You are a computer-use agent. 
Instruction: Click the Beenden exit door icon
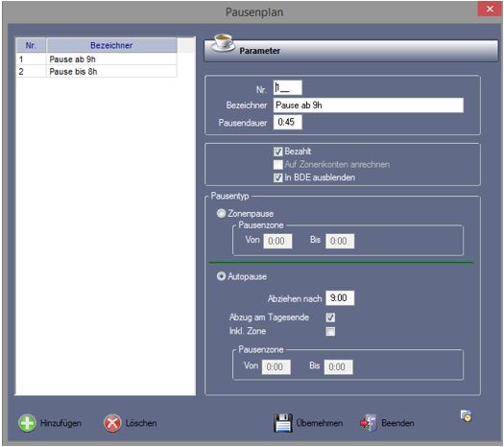pos(369,423)
